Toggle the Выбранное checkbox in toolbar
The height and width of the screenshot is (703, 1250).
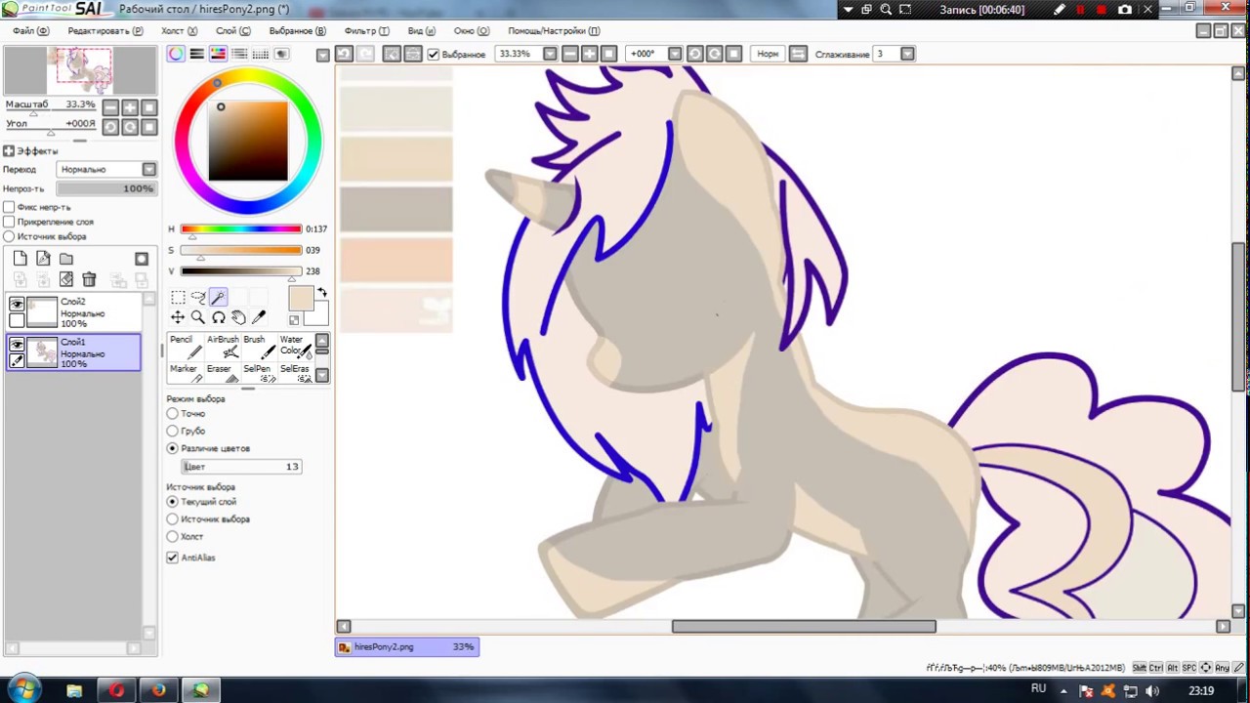tap(434, 55)
